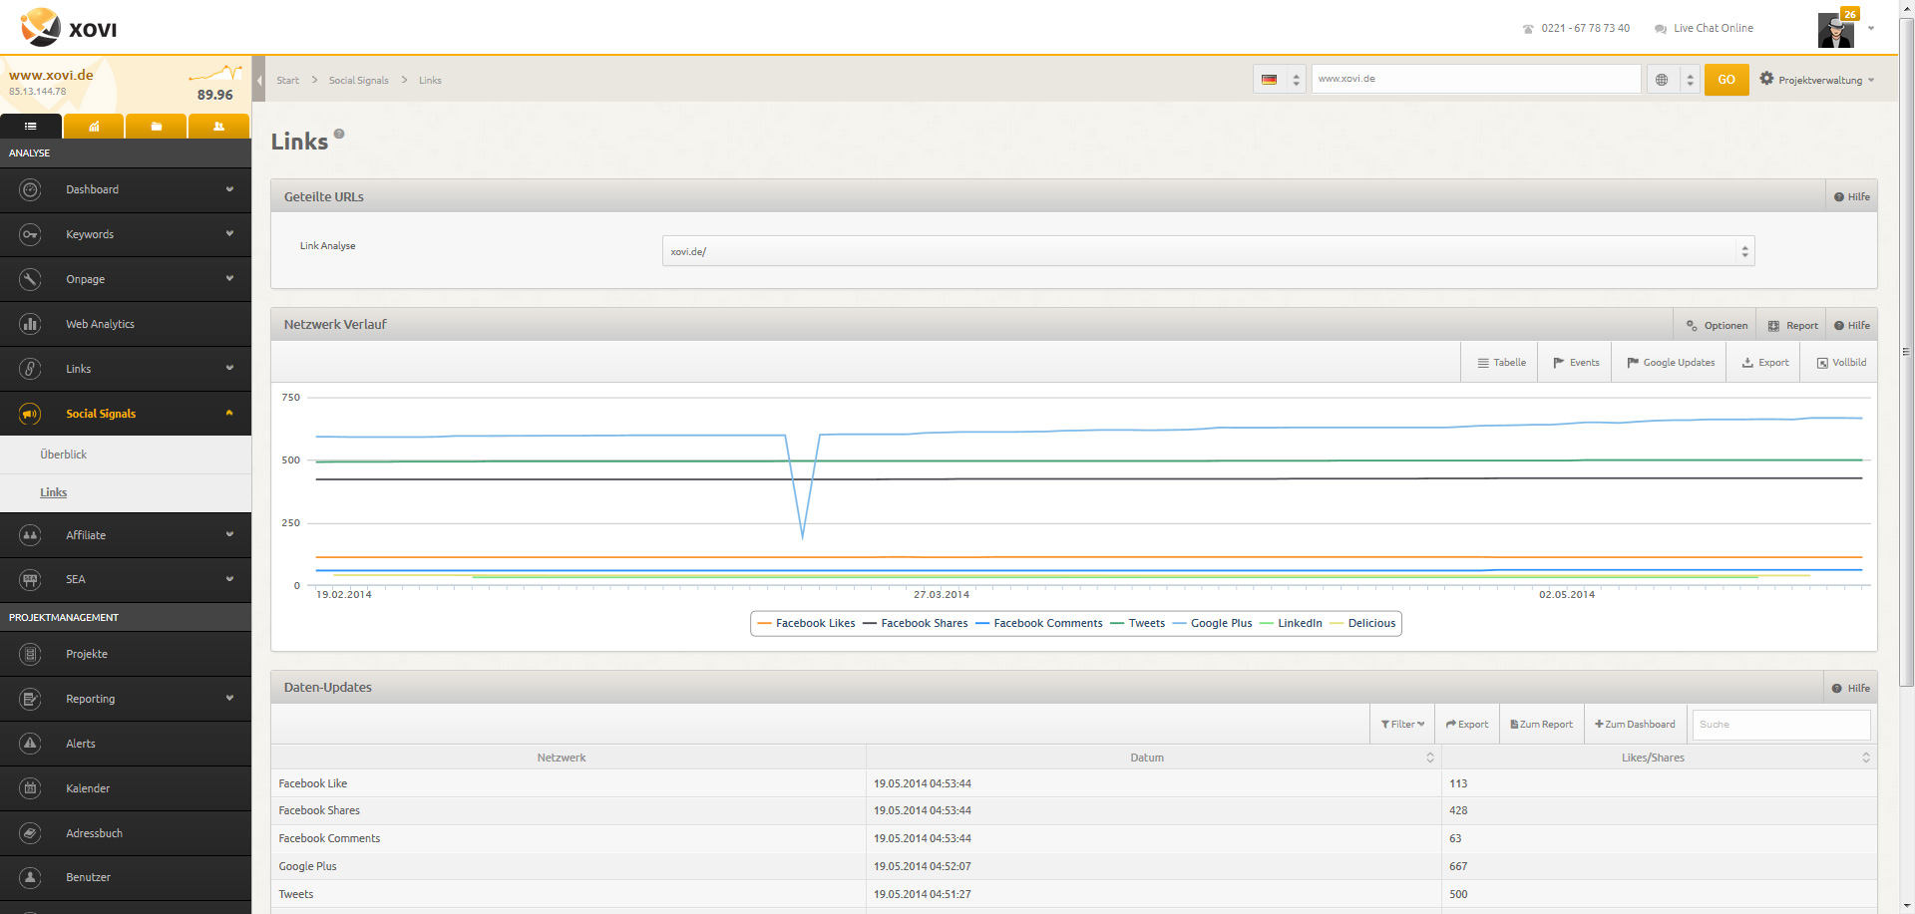Expand the Dashboard menu chevron
This screenshot has width=1915, height=914.
[x=229, y=189]
